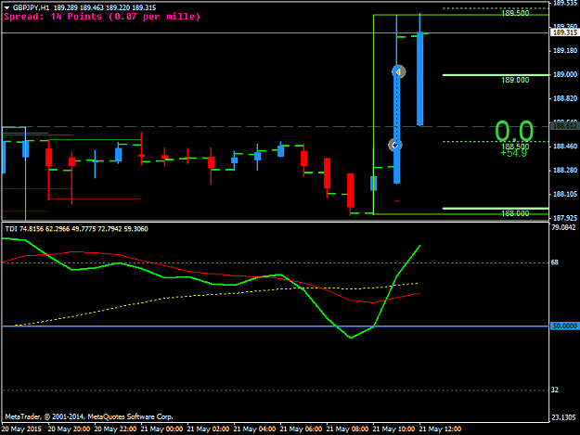Screen dimensions: 580x435
Task: Click the GBPJPY,H1 chart title text
Action: (31, 7)
